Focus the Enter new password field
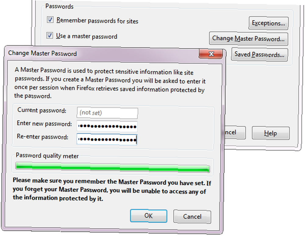The image size is (305, 237). 107,126
